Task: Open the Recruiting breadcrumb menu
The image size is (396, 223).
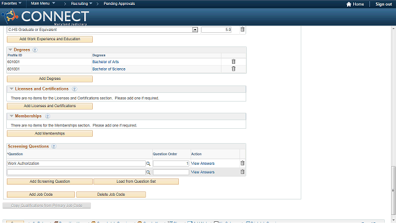Action: click(x=81, y=4)
